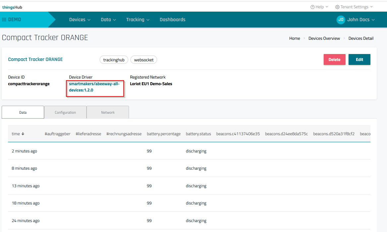
Task: Click the trackinghub tag
Action: pos(114,60)
